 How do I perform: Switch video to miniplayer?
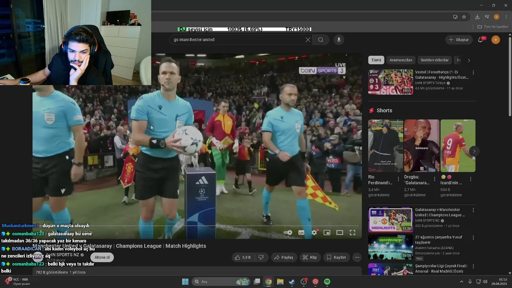[x=327, y=232]
